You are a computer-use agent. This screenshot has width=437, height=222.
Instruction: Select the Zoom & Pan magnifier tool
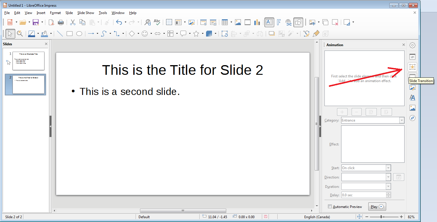(x=20, y=34)
